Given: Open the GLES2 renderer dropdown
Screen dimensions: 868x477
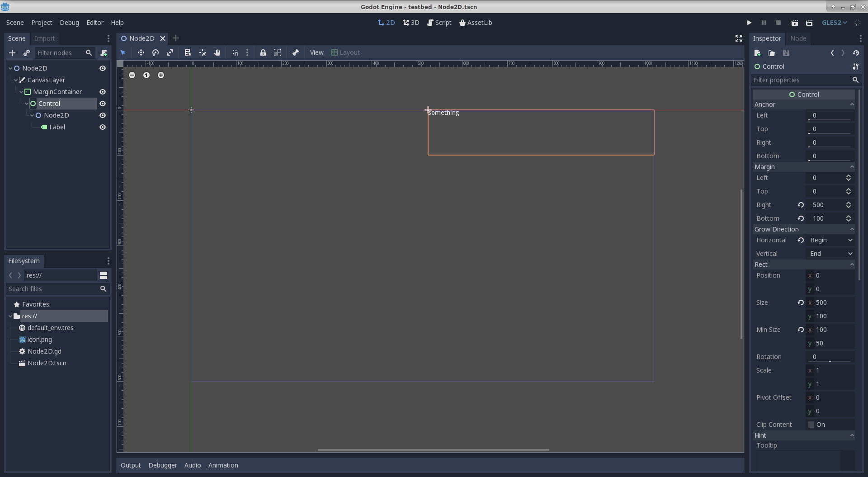Looking at the screenshot, I should click(x=834, y=22).
